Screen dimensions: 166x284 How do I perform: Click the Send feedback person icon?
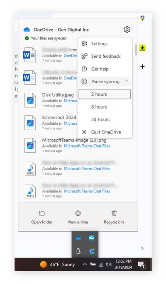(84, 56)
